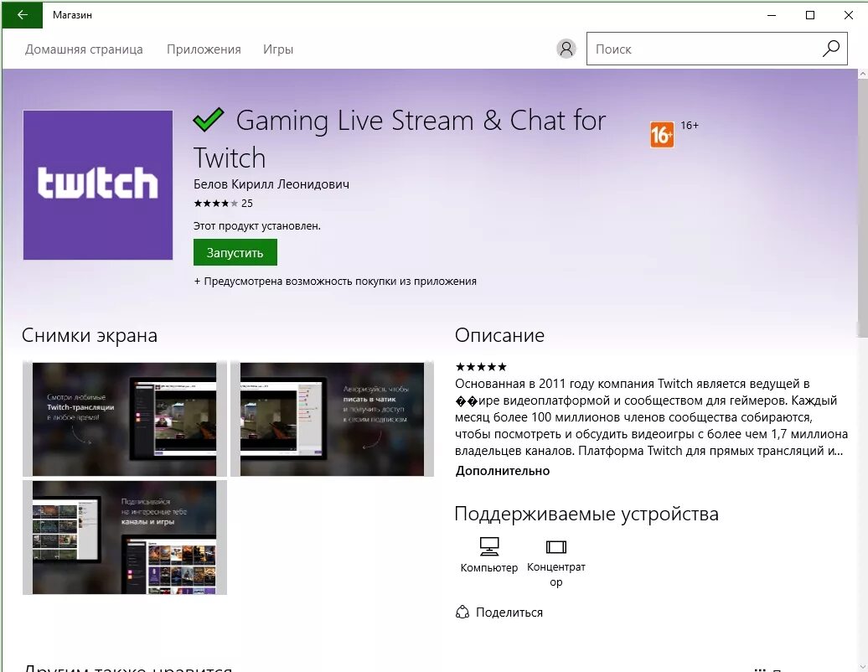Open the user account profile icon

click(566, 49)
